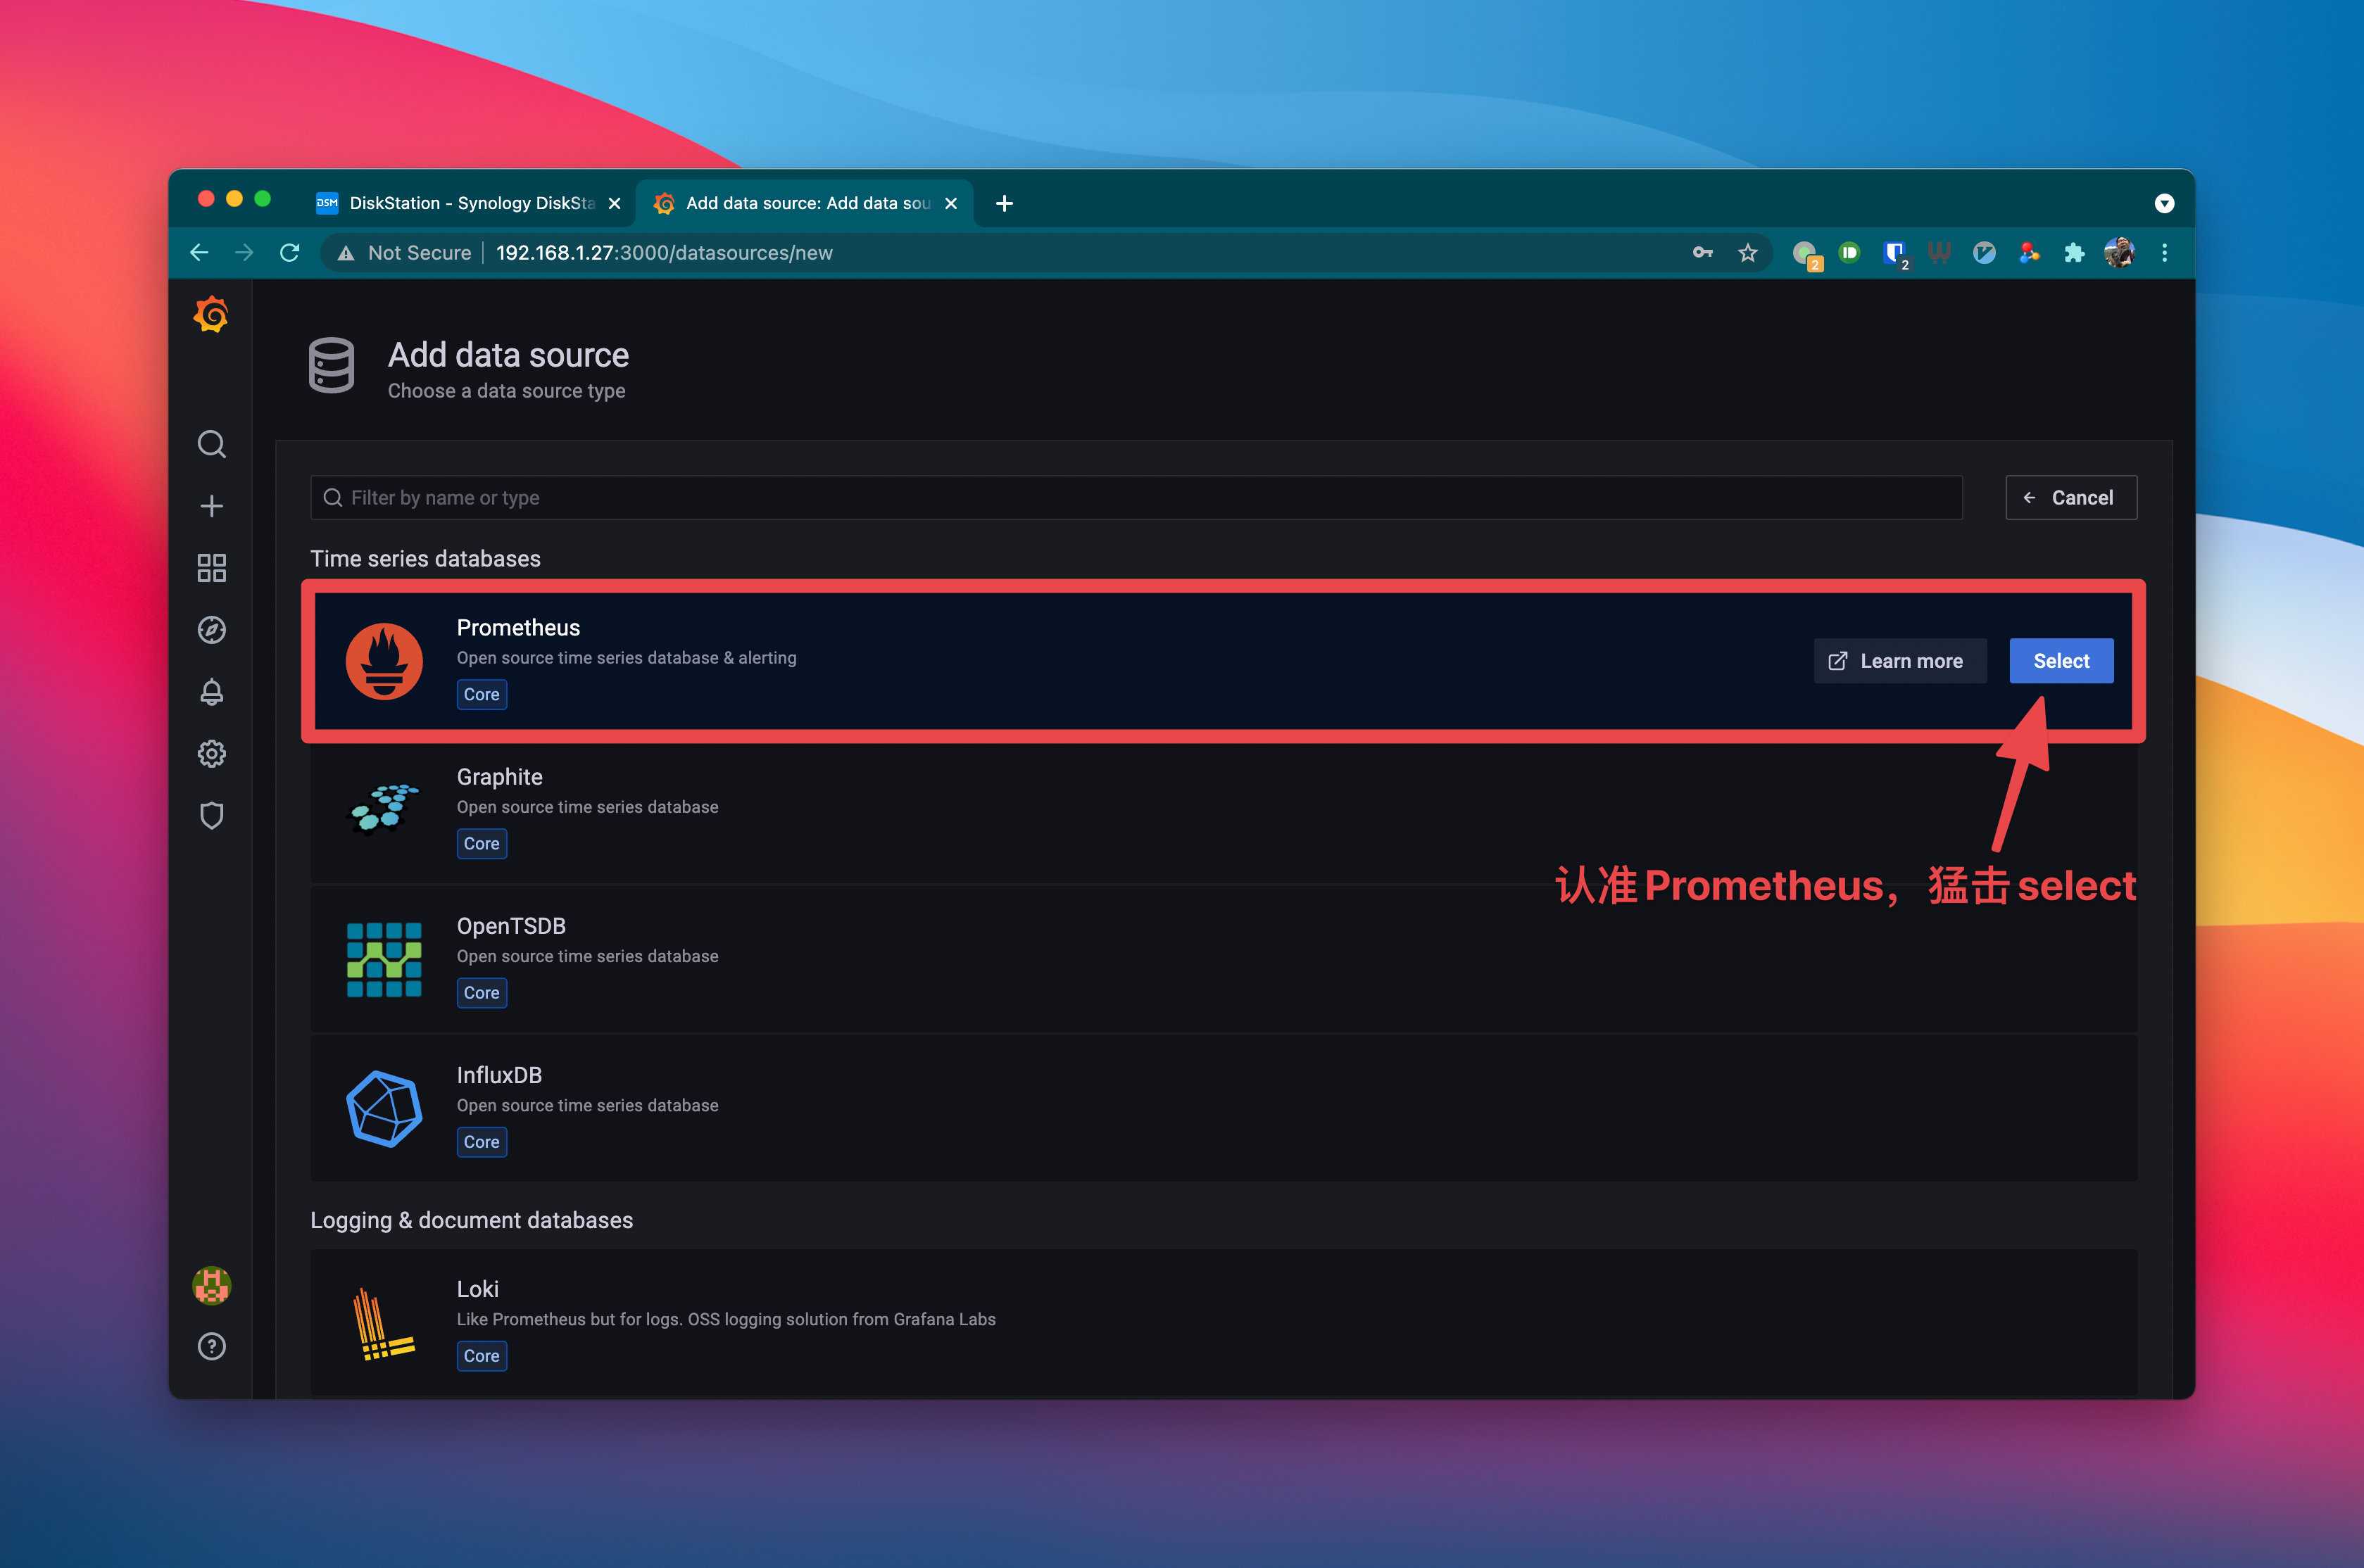Screen dimensions: 2364x1568
Task: Click the Prometheus title text
Action: [518, 628]
